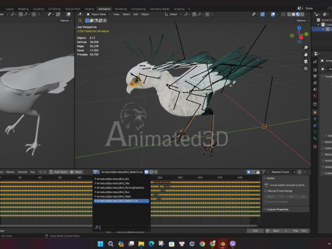Screen dimensions: 332x249
Task: Click the Windows Start button
Action: [100, 243]
